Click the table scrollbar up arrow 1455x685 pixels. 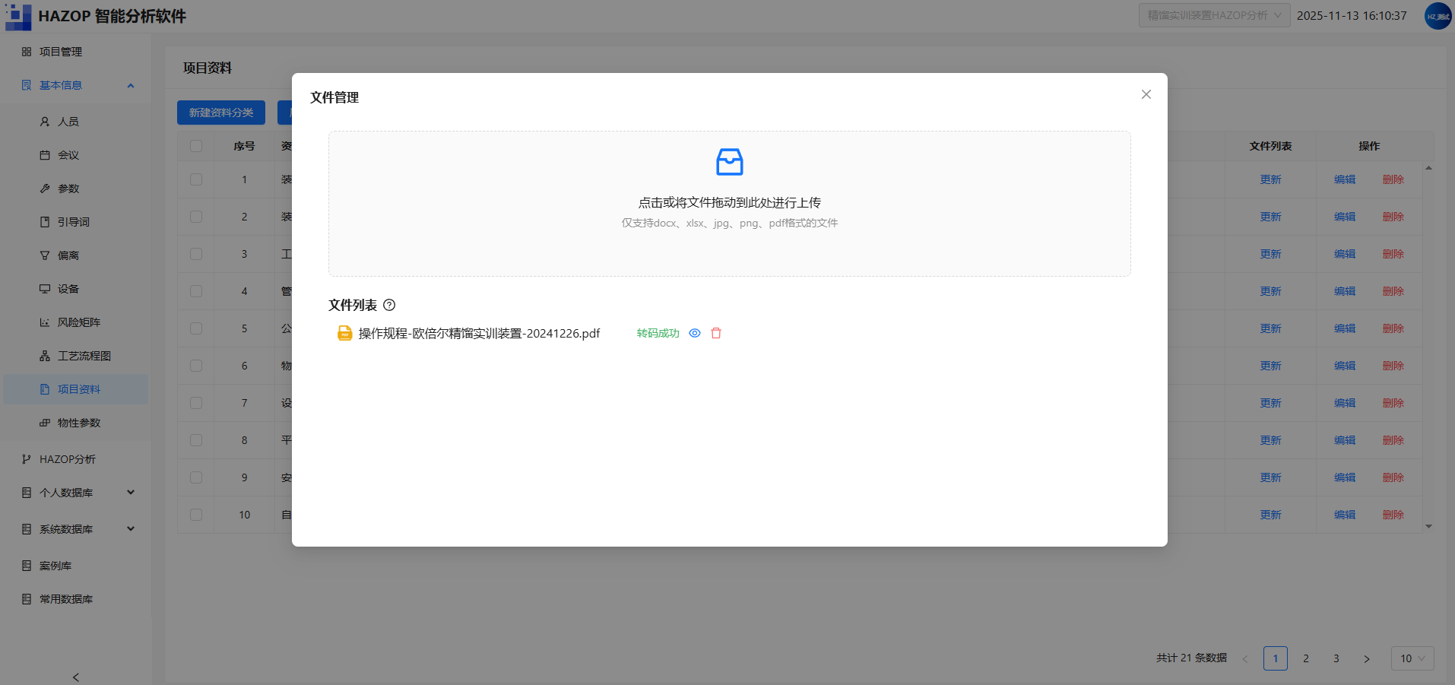pyautogui.click(x=1428, y=167)
